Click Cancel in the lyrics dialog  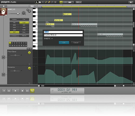(x=76, y=43)
